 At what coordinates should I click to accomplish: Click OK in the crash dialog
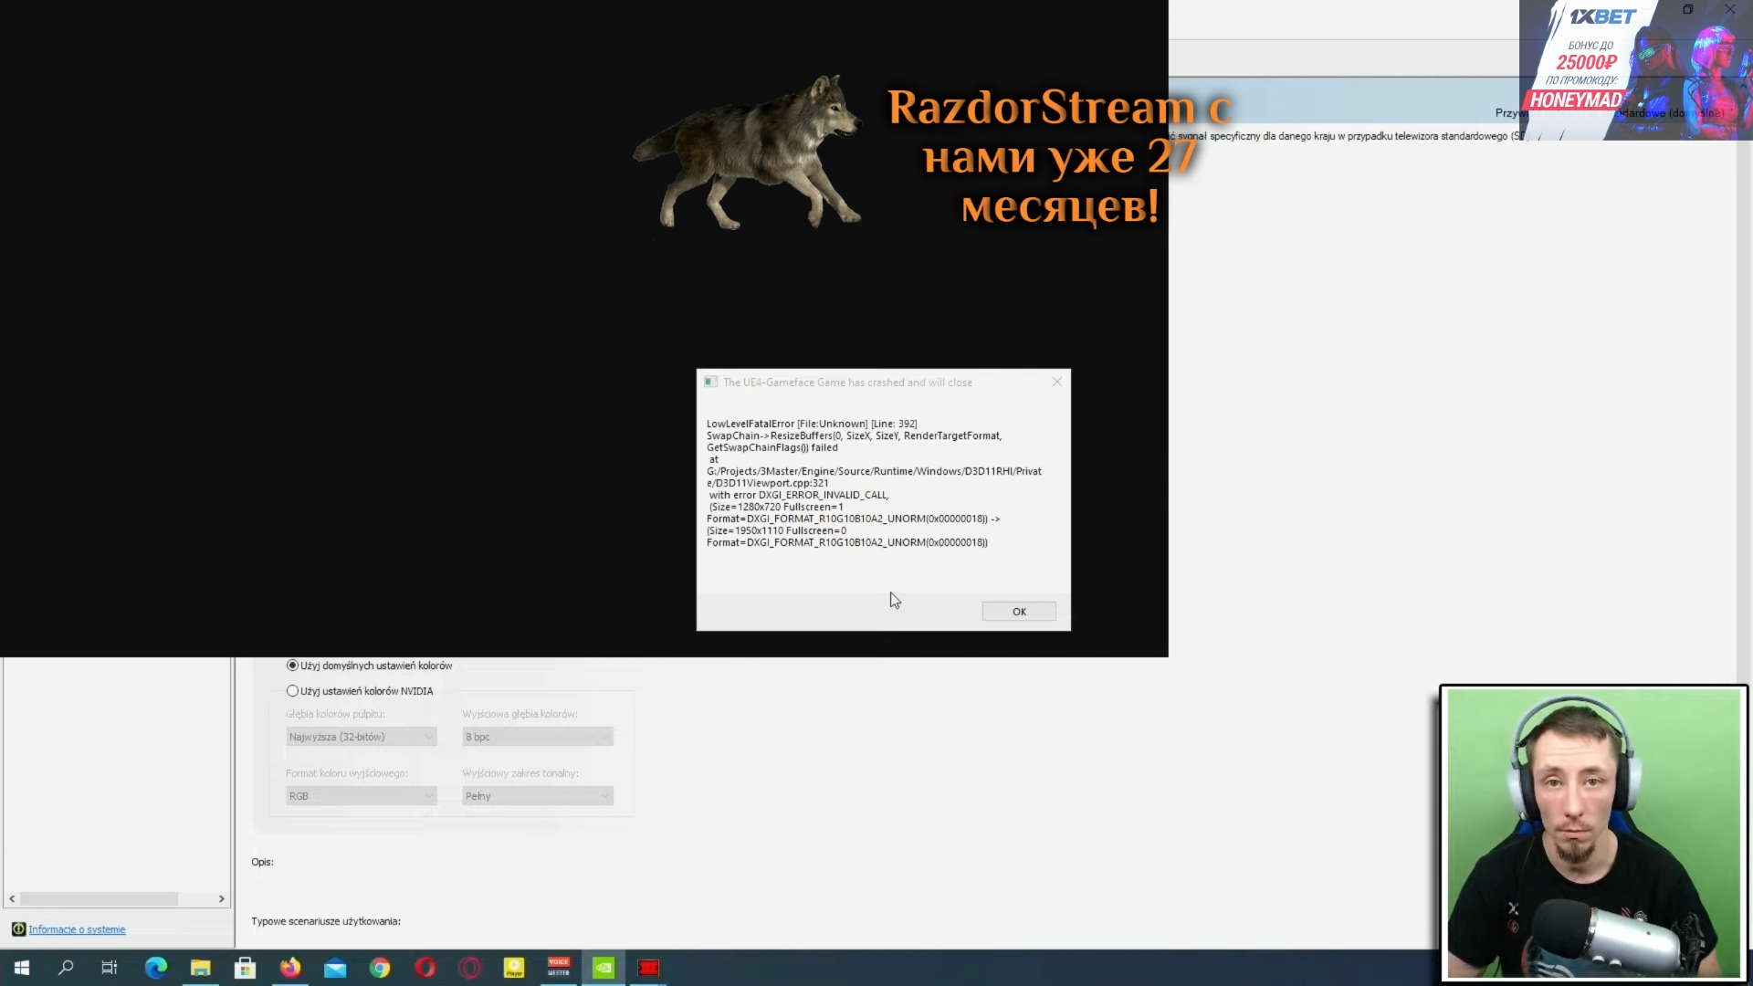[x=1019, y=612]
